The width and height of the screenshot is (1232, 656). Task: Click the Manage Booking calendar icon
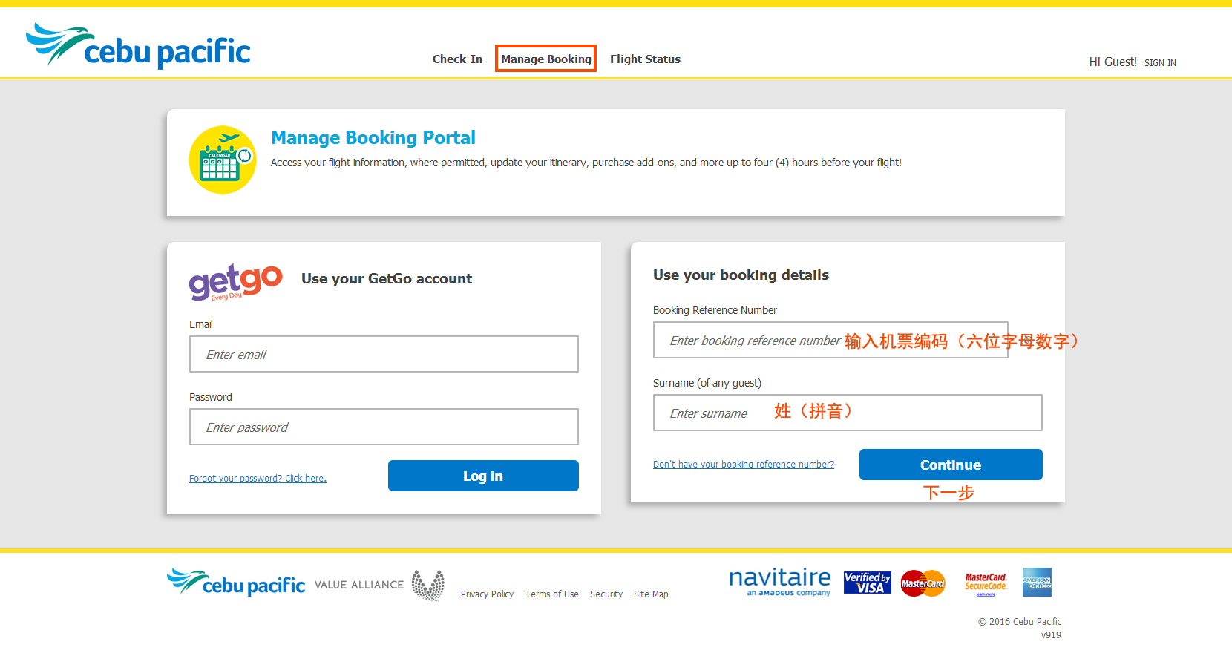223,160
